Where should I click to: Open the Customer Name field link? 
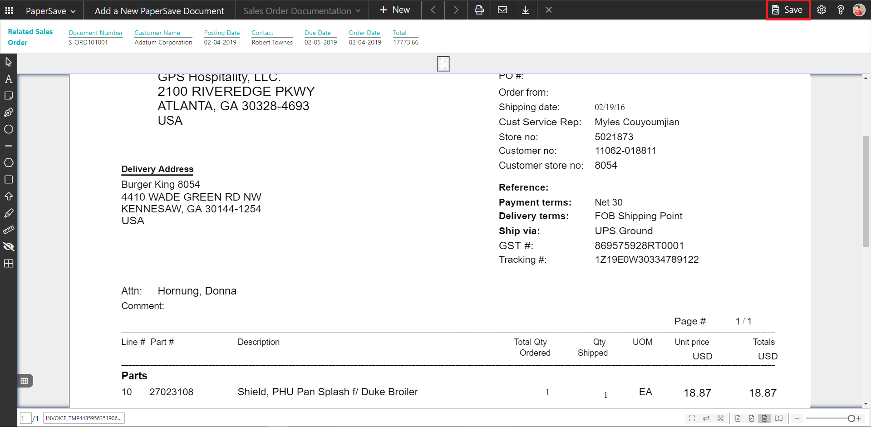(x=157, y=33)
